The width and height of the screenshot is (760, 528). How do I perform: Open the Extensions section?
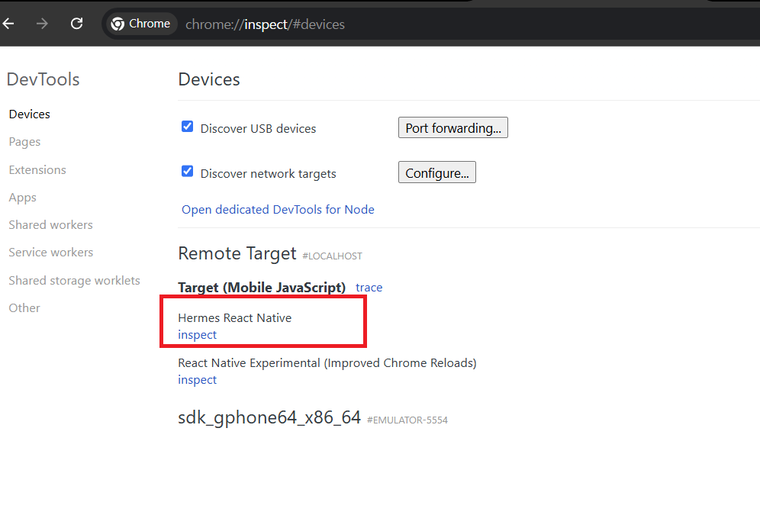[x=37, y=169]
